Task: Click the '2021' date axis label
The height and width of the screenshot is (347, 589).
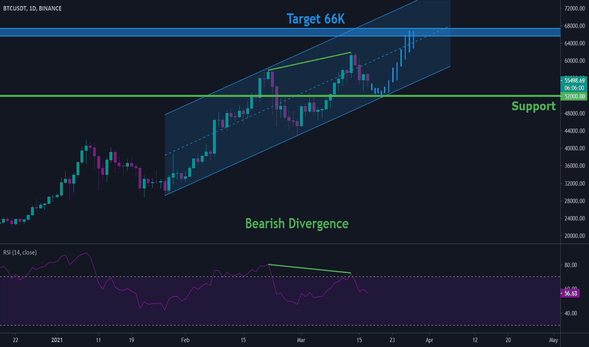Action: point(57,340)
